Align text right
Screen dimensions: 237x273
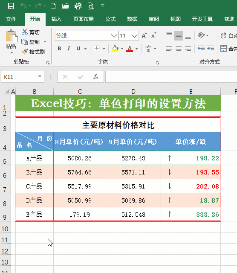coord(188,49)
